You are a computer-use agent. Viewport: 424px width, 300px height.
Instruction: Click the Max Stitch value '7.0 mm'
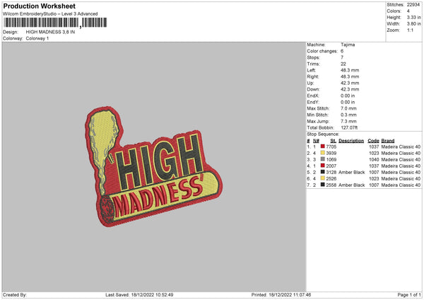pos(348,108)
